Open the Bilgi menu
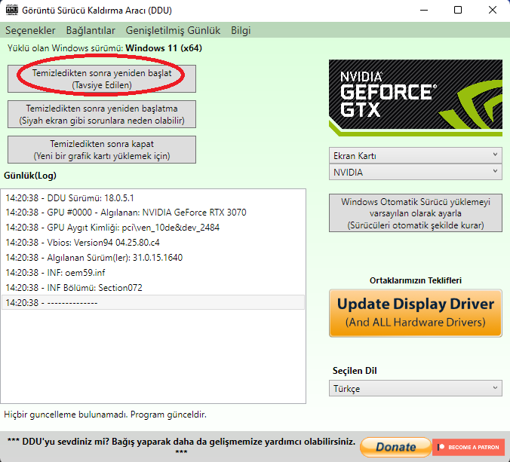This screenshot has width=510, height=462. coord(241,31)
